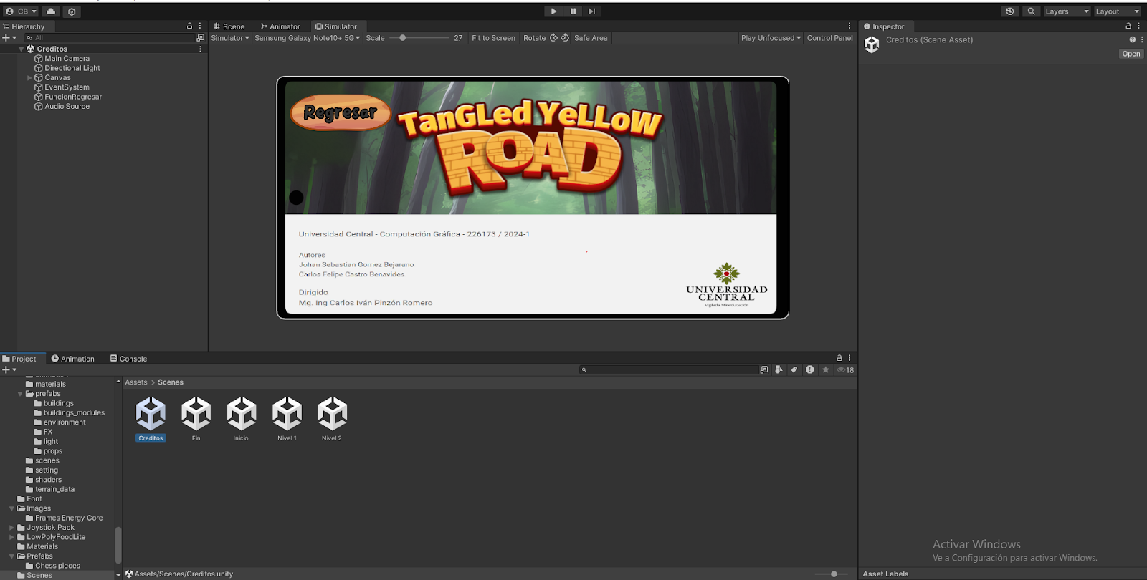Switch to the Scene tab
This screenshot has height=580, width=1147.
(229, 26)
